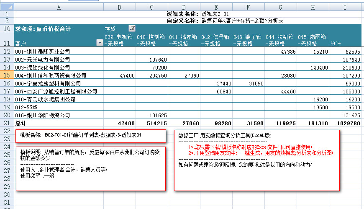Click the 数据工厂 info text box
This screenshot has height=209, width=364.
click(256, 160)
